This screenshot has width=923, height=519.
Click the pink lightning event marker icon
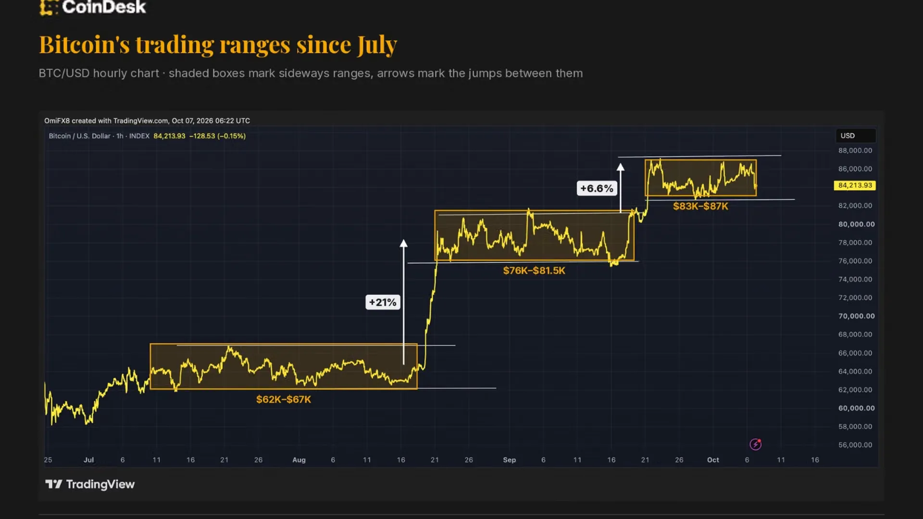point(756,444)
